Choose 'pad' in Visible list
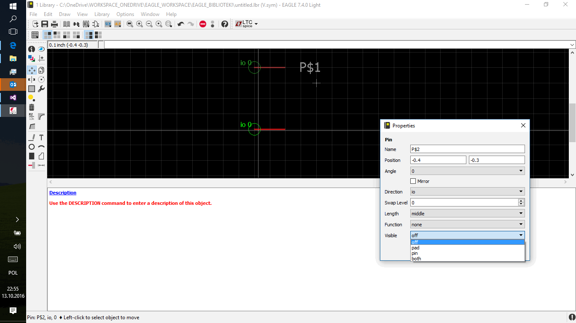The image size is (576, 323). coord(468,248)
